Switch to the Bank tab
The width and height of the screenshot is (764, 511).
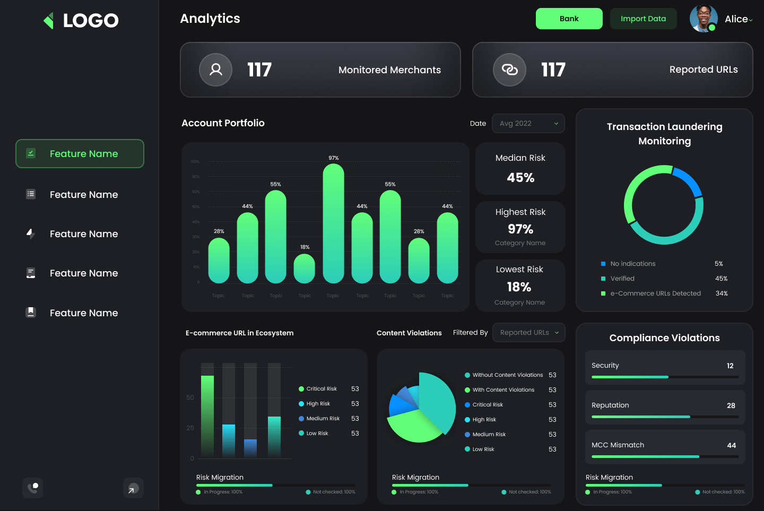coord(569,18)
